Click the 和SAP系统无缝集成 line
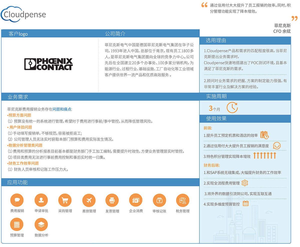 tap(242, 172)
